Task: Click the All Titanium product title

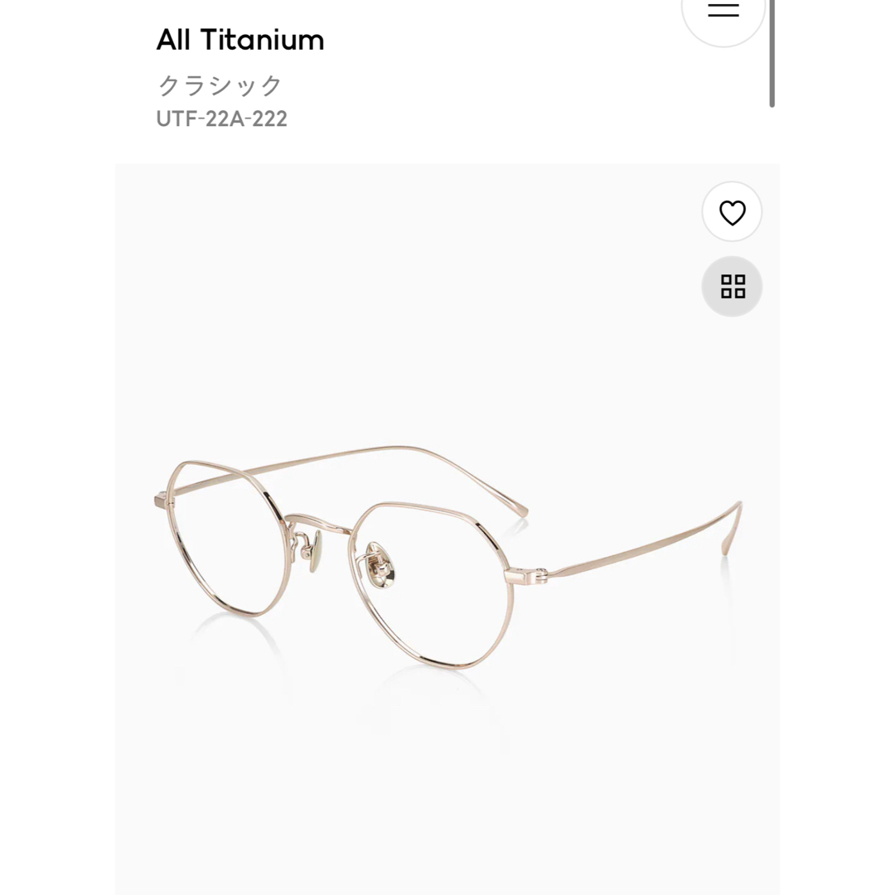Action: click(x=240, y=40)
